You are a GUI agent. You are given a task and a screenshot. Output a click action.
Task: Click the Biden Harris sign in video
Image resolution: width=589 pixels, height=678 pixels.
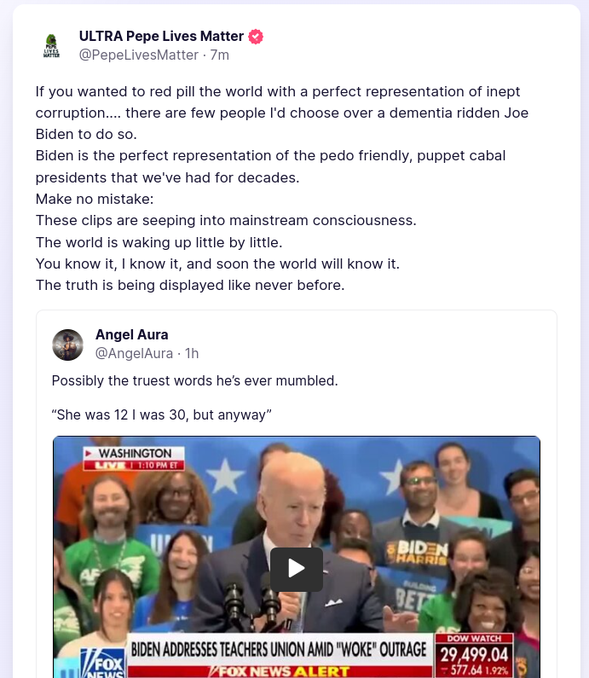click(x=417, y=552)
